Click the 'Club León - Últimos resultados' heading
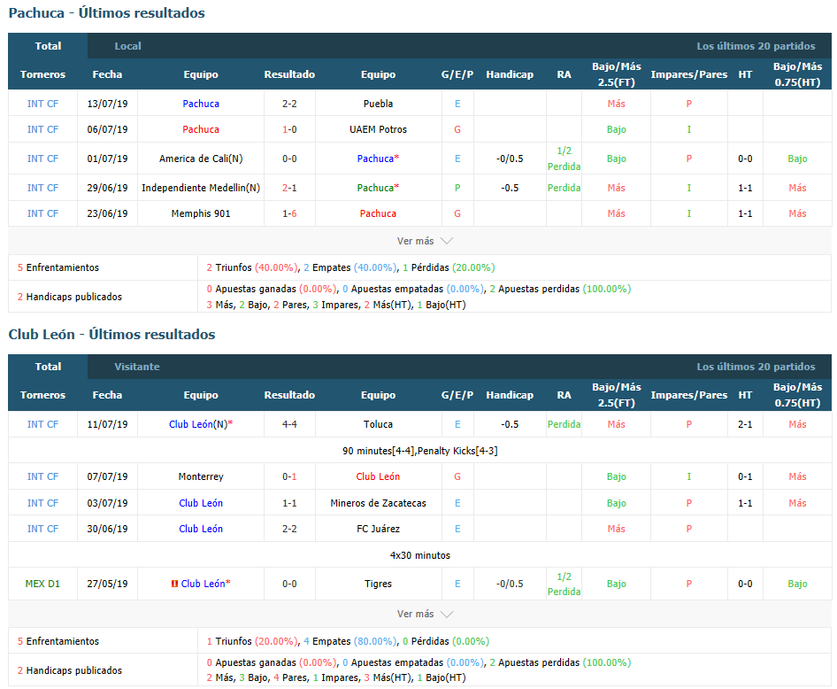The height and width of the screenshot is (689, 837). tap(112, 335)
